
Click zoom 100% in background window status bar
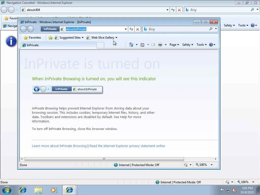click(x=243, y=182)
